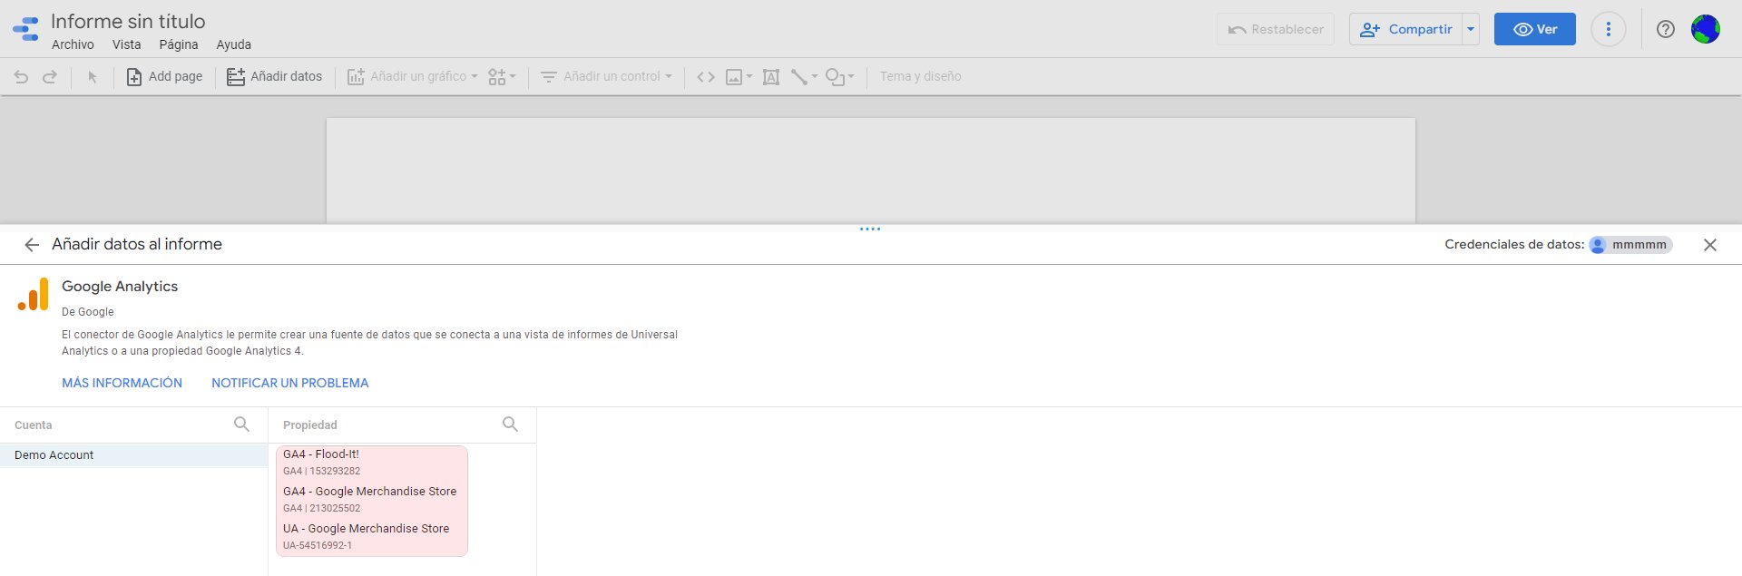Open the insert image dropdown
The image size is (1742, 576).
[739, 77]
